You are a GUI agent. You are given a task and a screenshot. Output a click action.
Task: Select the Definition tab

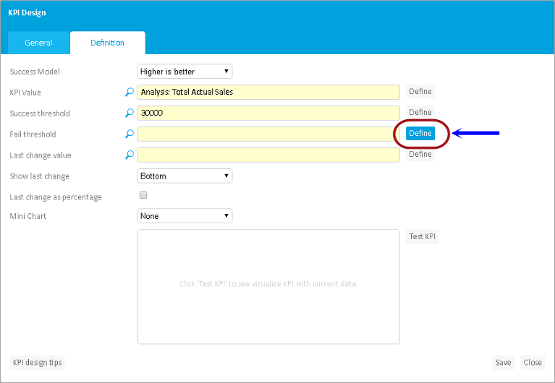point(107,43)
